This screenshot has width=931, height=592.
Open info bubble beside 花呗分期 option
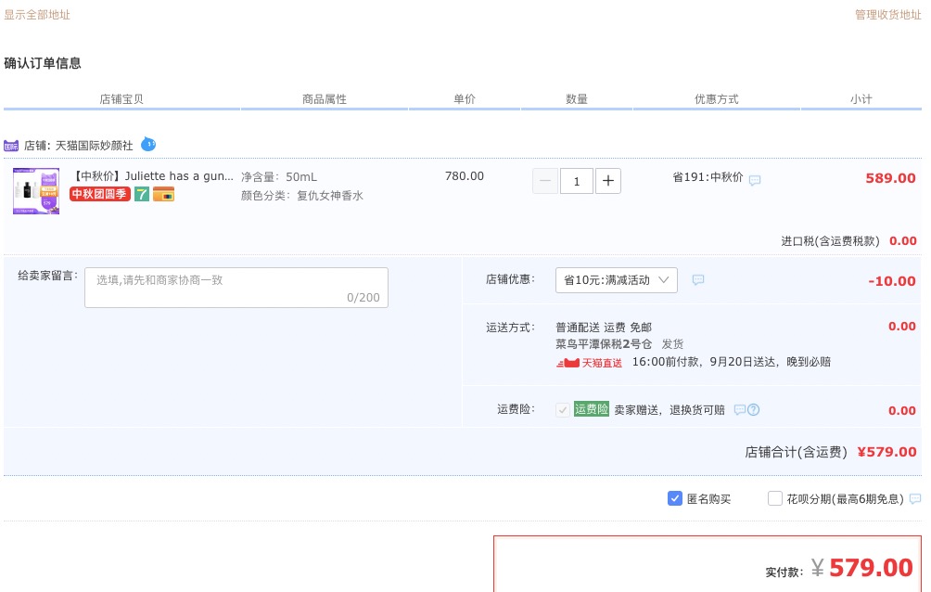pyautogui.click(x=915, y=498)
